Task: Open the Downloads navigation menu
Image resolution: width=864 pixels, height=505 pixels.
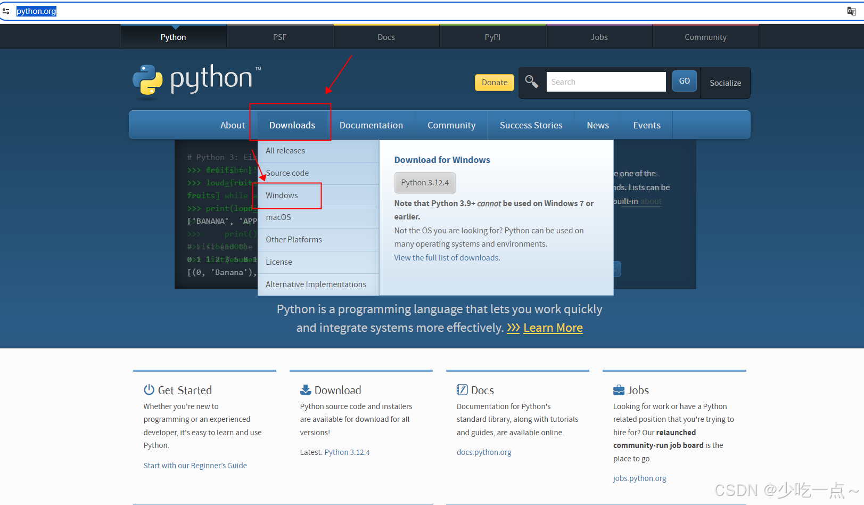Action: click(x=292, y=125)
